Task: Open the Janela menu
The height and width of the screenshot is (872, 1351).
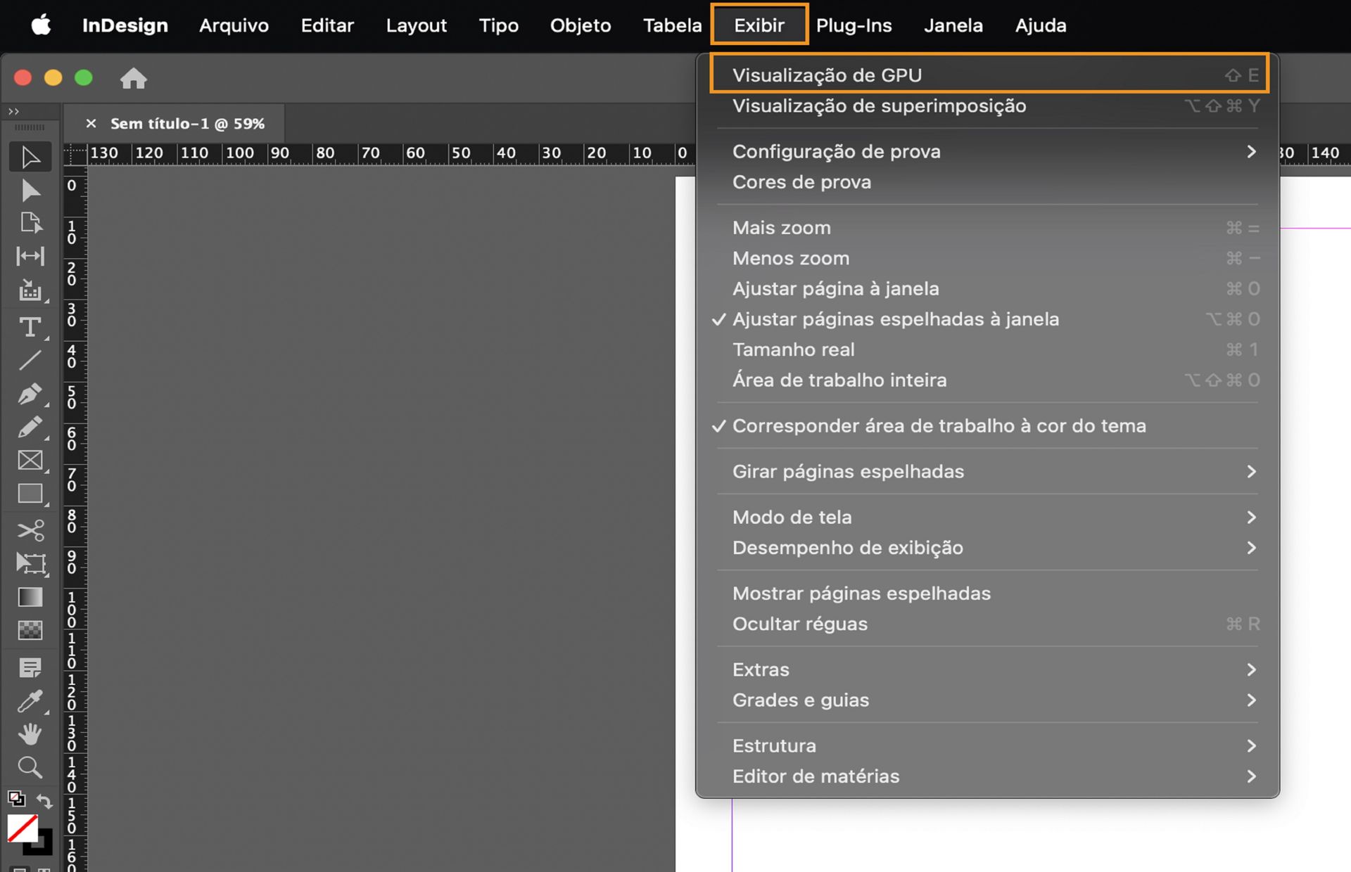Action: [x=953, y=25]
